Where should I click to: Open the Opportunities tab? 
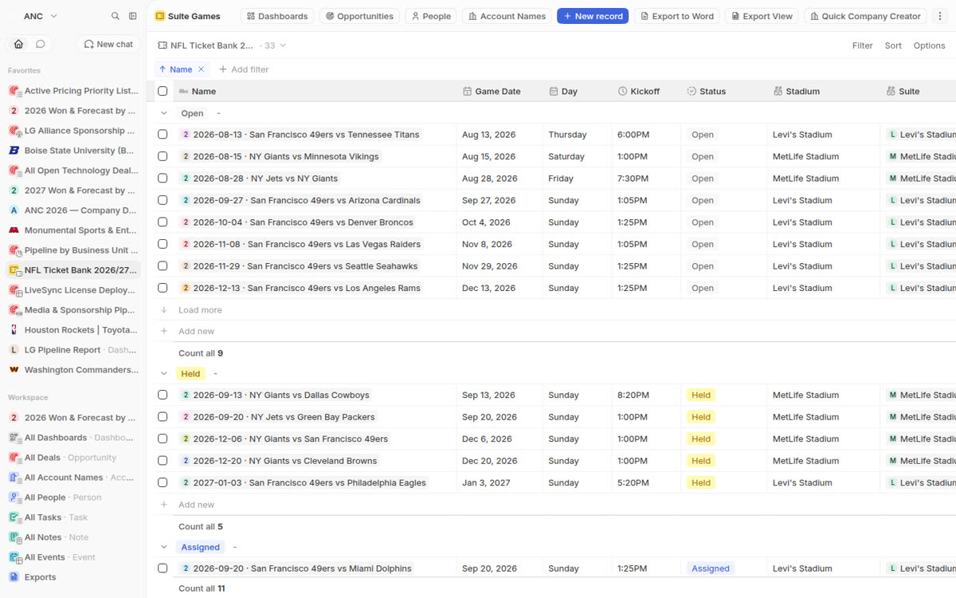[359, 16]
